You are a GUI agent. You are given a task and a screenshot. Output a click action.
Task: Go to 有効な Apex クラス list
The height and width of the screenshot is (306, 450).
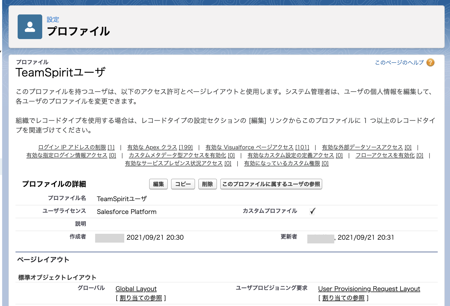click(x=160, y=147)
